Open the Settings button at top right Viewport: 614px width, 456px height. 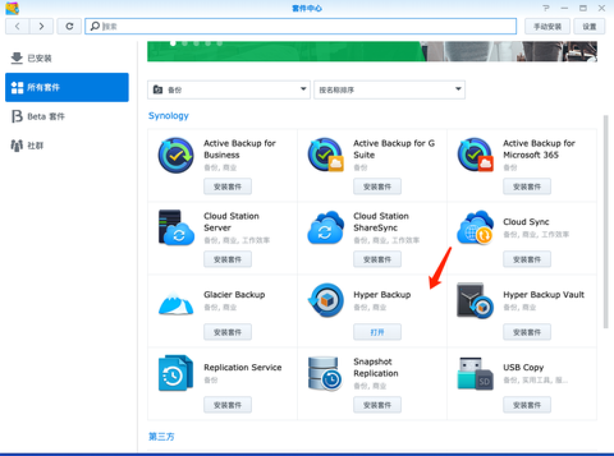point(590,26)
